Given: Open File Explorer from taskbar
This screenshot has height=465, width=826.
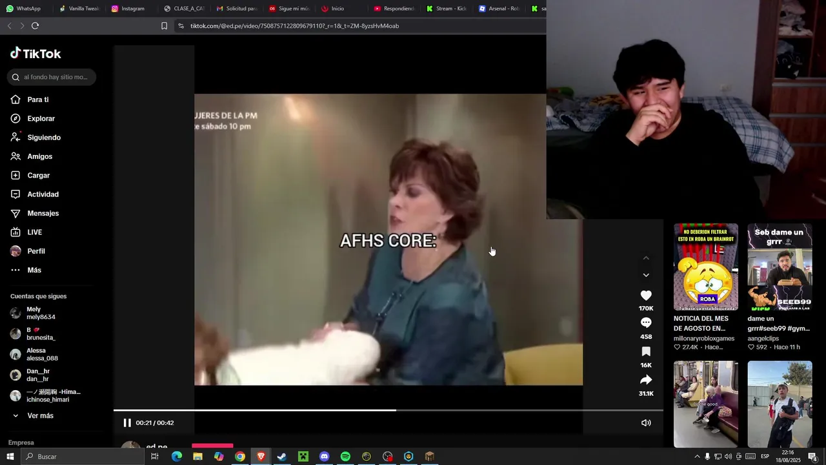Looking at the screenshot, I should (x=197, y=457).
